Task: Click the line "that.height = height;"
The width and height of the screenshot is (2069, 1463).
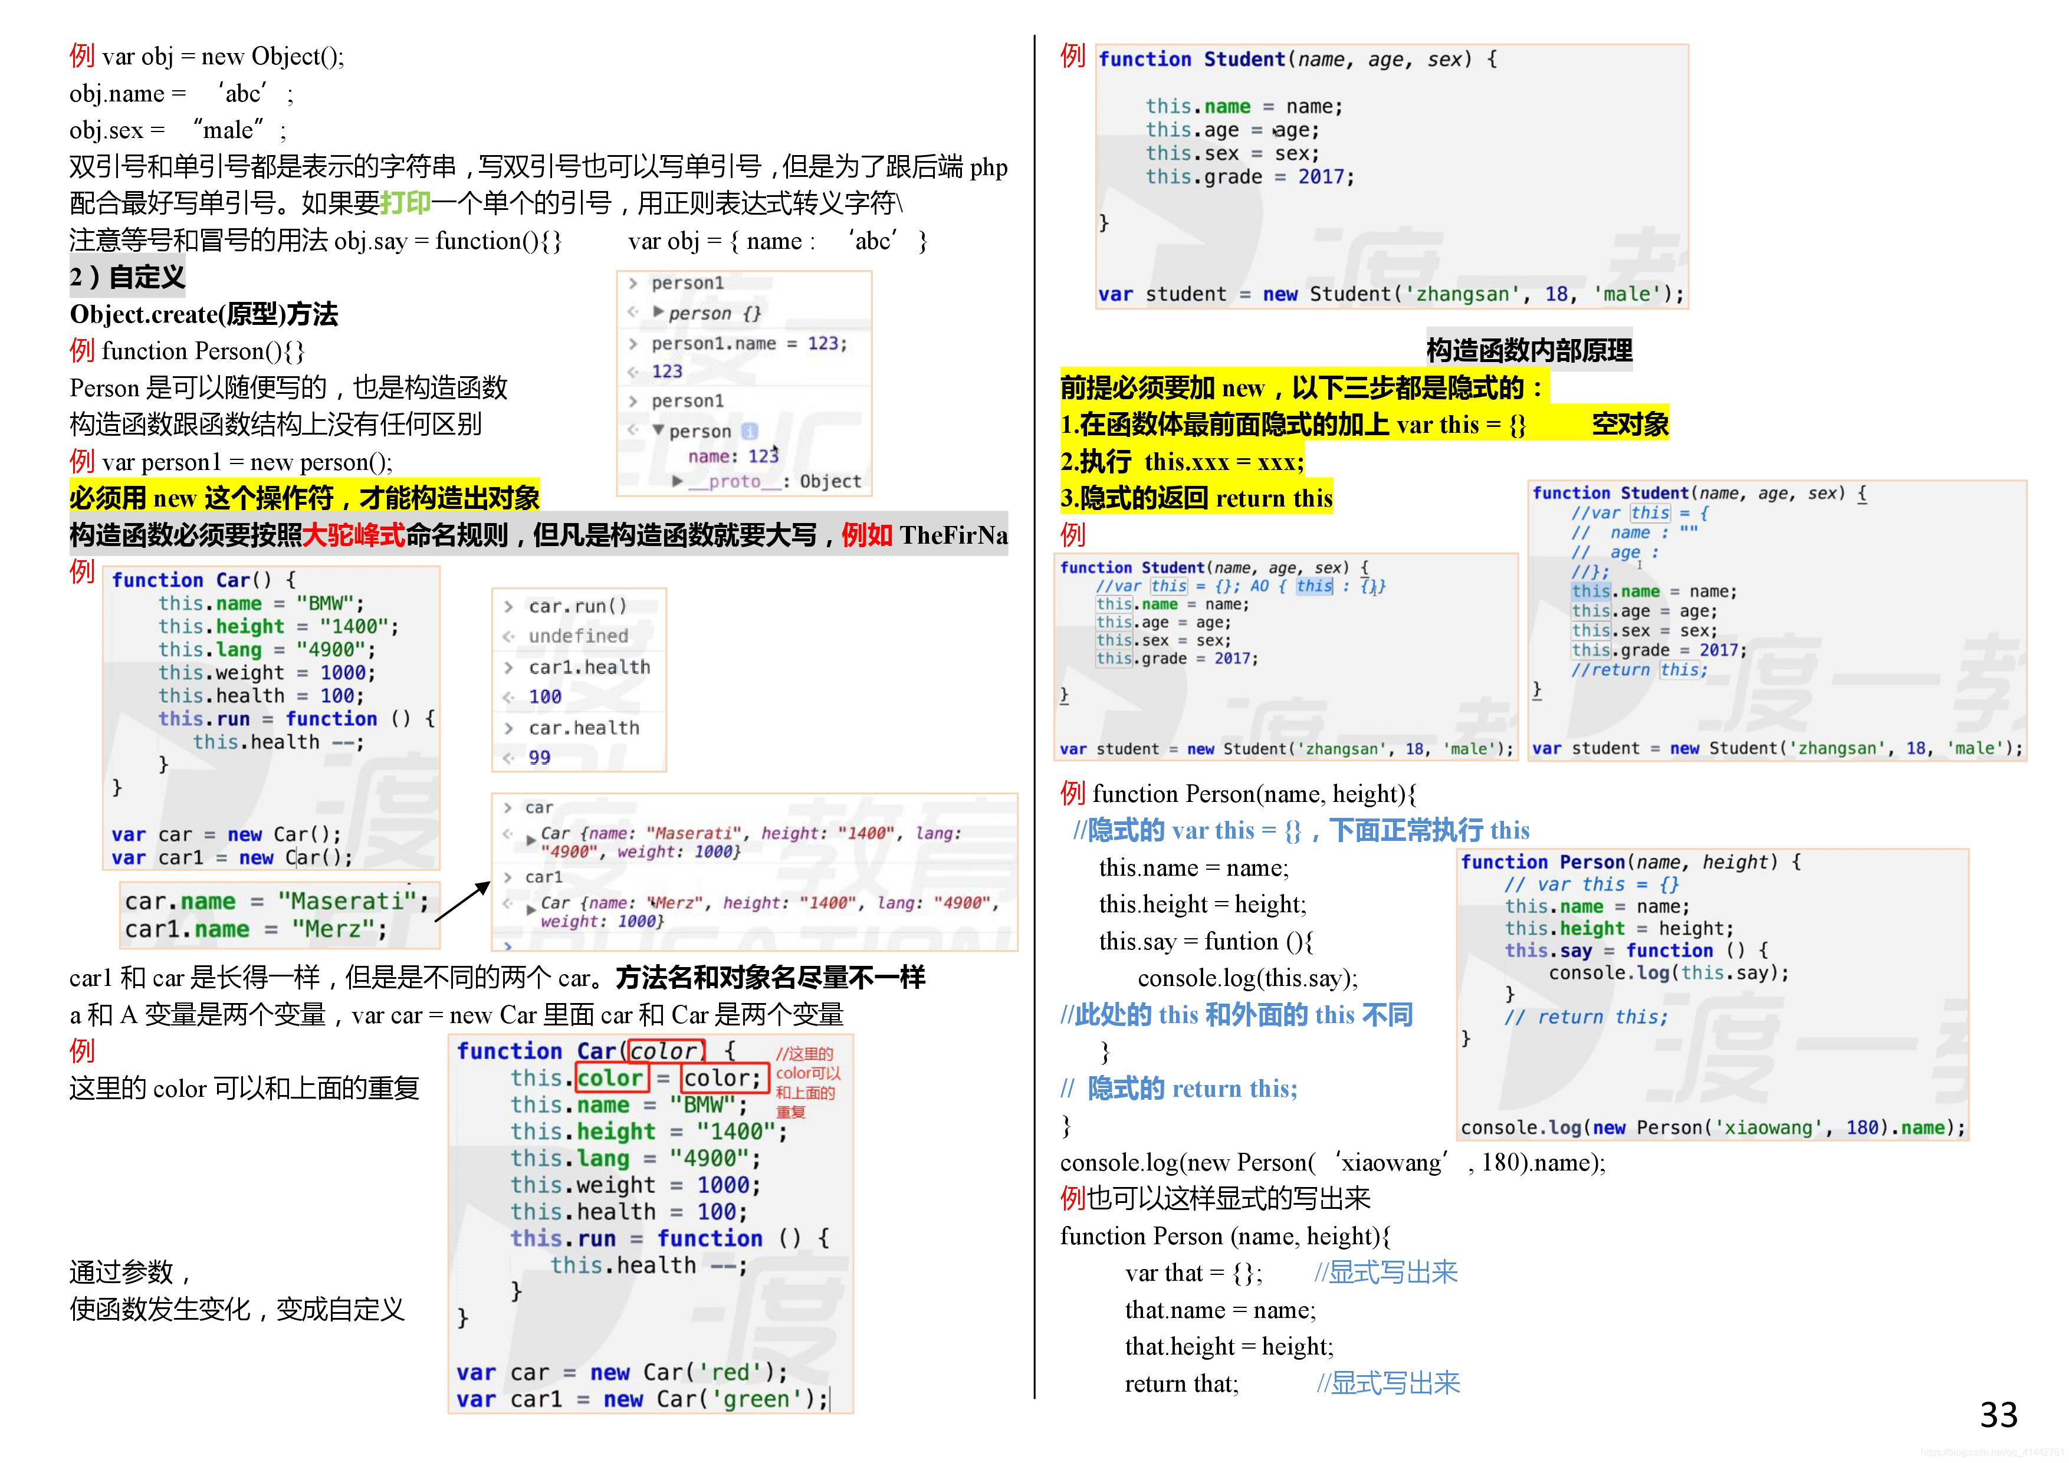Action: pyautogui.click(x=1229, y=1346)
